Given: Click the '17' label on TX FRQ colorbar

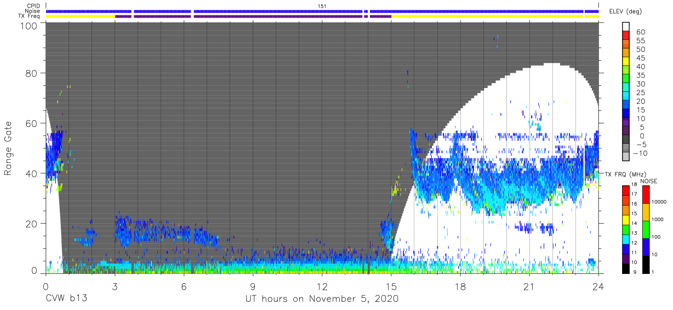Looking at the screenshot, I should pos(635,195).
